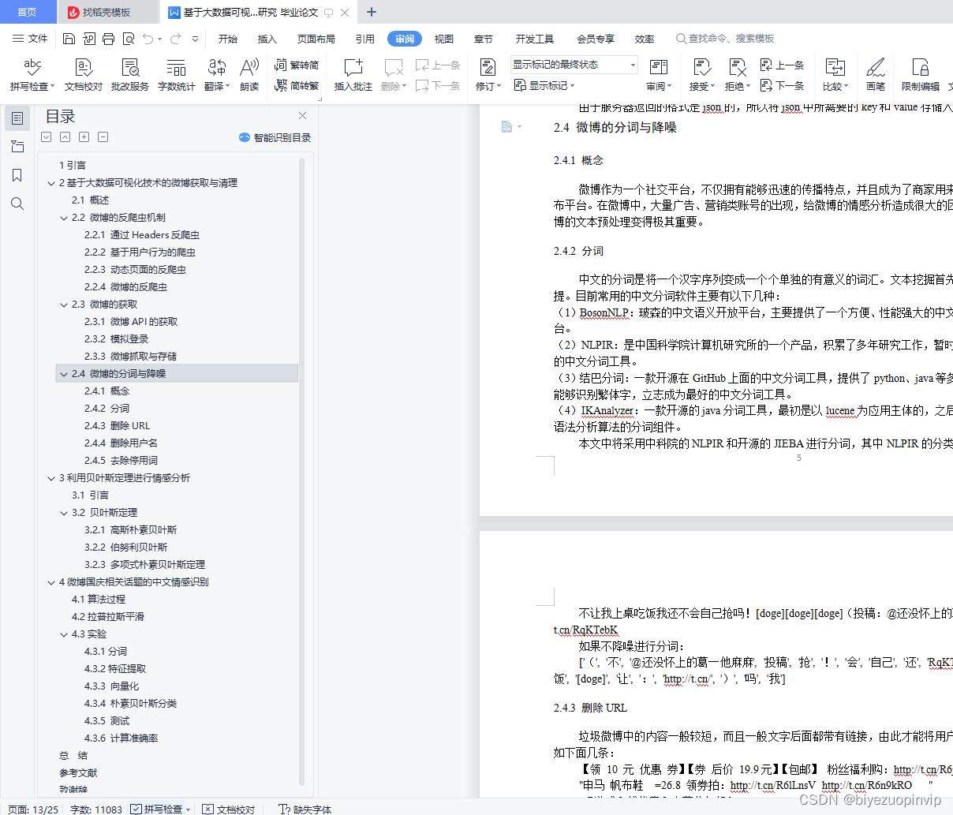Enable 限制编辑 restrict editing
Screen dimensions: 953x815
pyautogui.click(x=920, y=73)
